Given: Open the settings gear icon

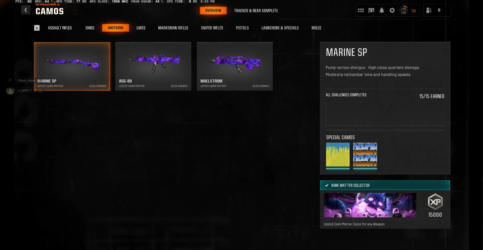Looking at the screenshot, I should [392, 10].
